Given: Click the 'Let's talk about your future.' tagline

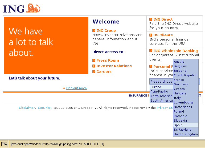Looking at the screenshot, I should click(34, 78).
